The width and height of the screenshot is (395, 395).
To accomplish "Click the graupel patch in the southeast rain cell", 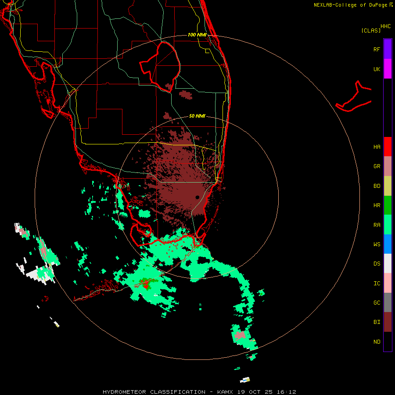I will 240,335.
